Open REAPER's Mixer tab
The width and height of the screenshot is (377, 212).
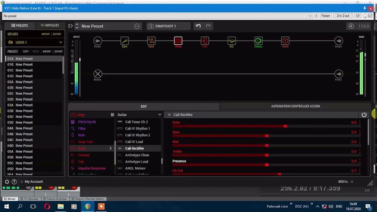coord(9,199)
